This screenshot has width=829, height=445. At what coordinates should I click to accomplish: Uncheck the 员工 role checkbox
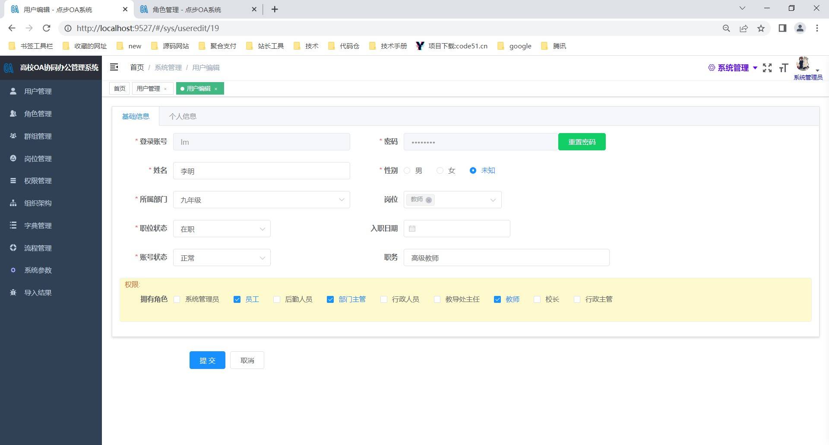tap(237, 299)
